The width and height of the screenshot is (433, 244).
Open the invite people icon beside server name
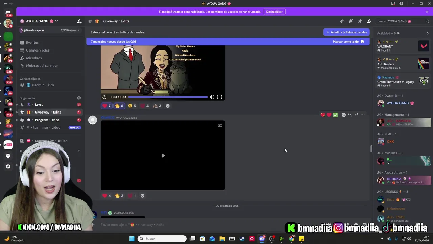pyautogui.click(x=79, y=21)
